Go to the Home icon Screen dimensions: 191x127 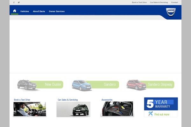pos(15,11)
